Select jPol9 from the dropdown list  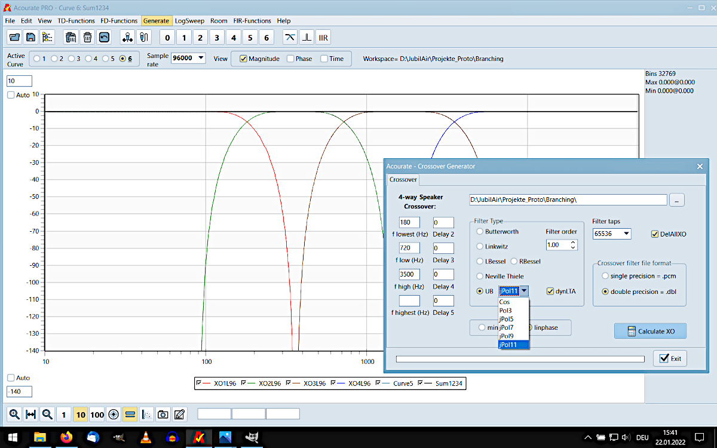(x=514, y=336)
